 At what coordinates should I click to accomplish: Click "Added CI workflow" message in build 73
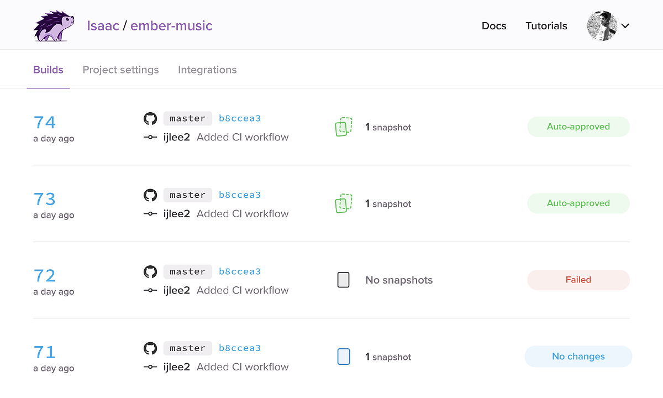pos(243,214)
